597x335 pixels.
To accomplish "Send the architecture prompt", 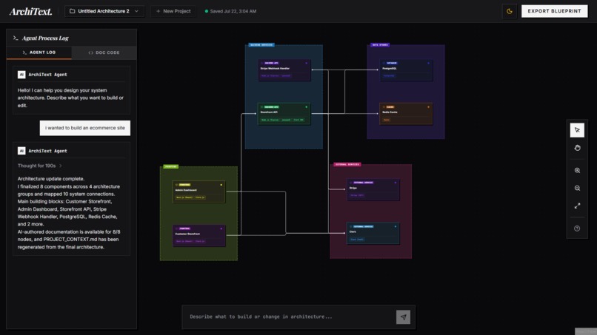I will pos(403,317).
